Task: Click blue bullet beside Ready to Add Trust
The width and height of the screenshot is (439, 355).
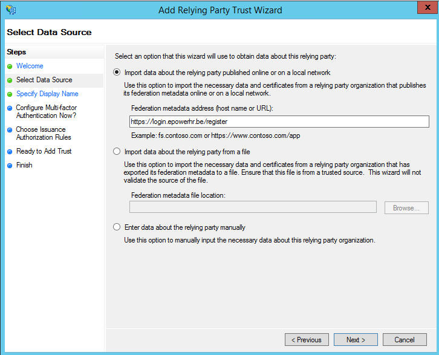Action: [x=10, y=152]
